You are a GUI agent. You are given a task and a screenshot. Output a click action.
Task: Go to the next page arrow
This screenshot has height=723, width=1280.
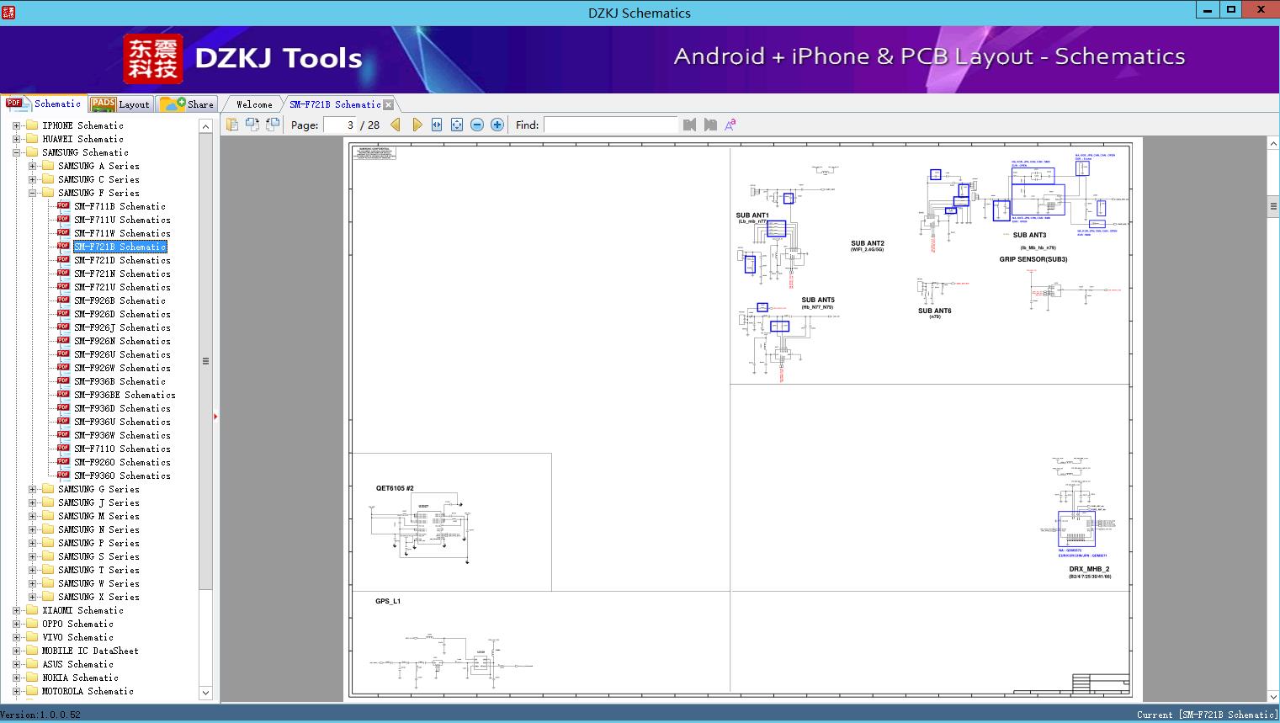tap(417, 125)
